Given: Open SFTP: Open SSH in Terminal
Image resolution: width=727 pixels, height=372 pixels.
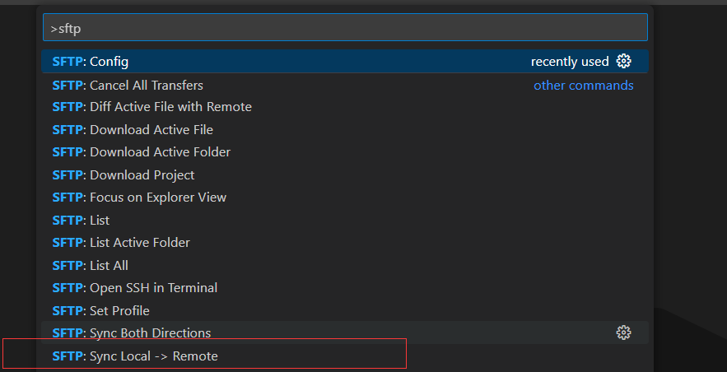Looking at the screenshot, I should click(x=345, y=288).
